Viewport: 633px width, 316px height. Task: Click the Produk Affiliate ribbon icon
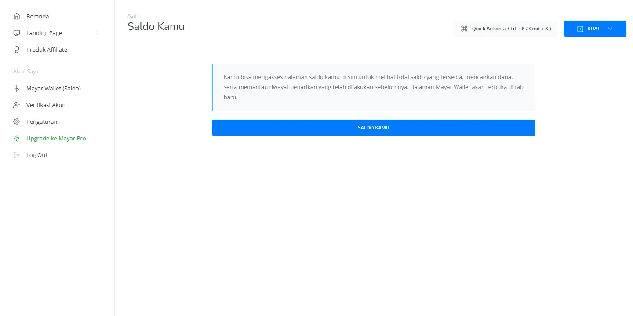[17, 50]
